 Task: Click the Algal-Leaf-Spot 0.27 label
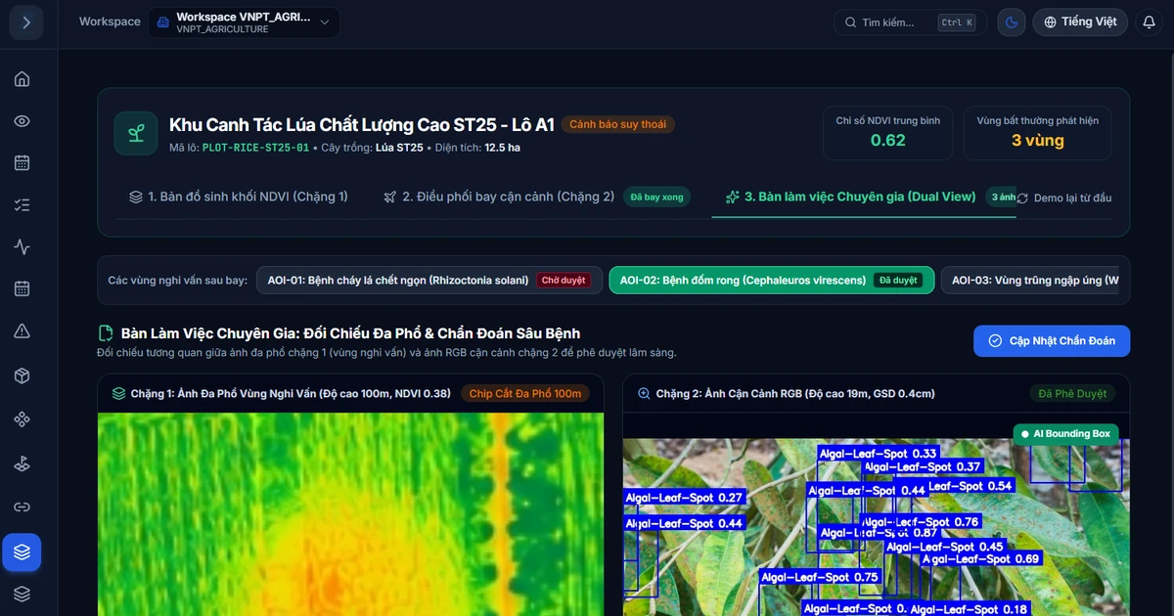685,498
